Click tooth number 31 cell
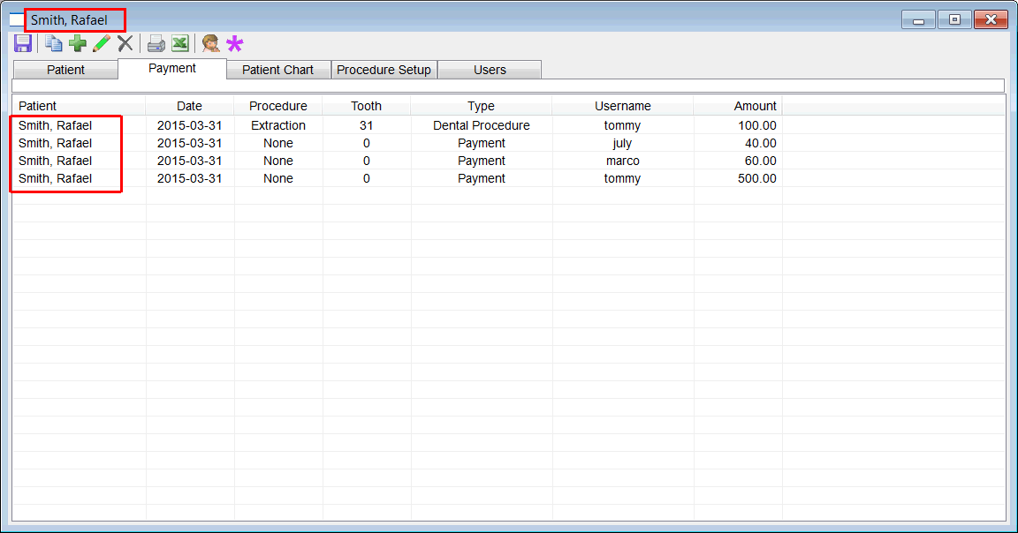The image size is (1018, 533). (x=366, y=125)
